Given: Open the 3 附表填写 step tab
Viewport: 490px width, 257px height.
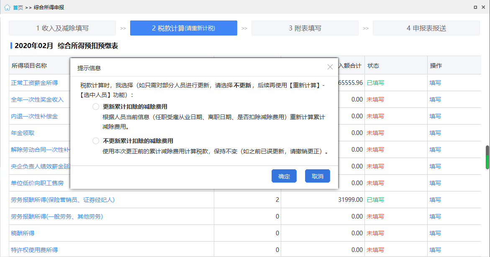Looking at the screenshot, I should pos(305,28).
